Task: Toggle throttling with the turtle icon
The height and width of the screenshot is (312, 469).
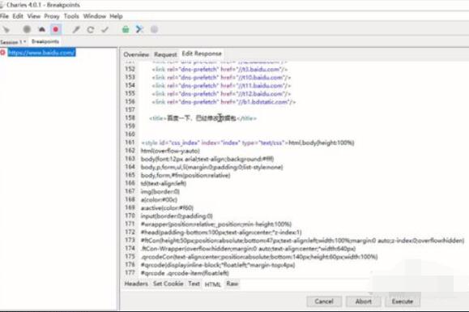Action: [41, 29]
